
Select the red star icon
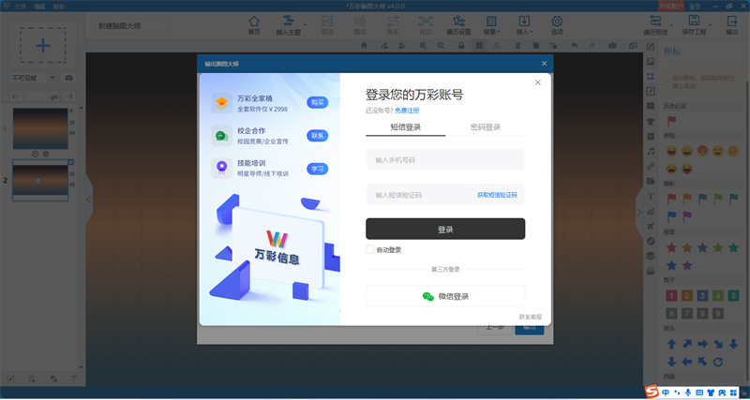pyautogui.click(x=671, y=247)
